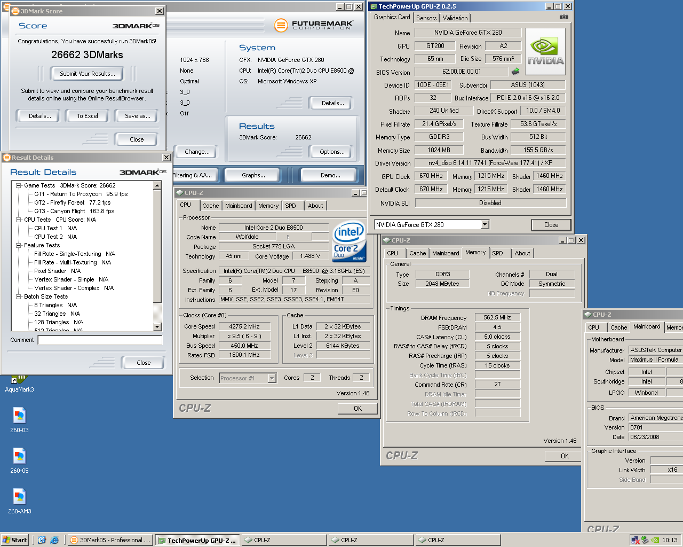The image size is (683, 547).
Task: Select the 260-AM3 desktop file icon
Action: coord(19,501)
